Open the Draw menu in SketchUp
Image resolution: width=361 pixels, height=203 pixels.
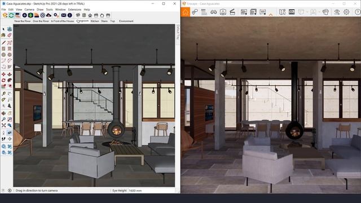pyautogui.click(x=40, y=10)
